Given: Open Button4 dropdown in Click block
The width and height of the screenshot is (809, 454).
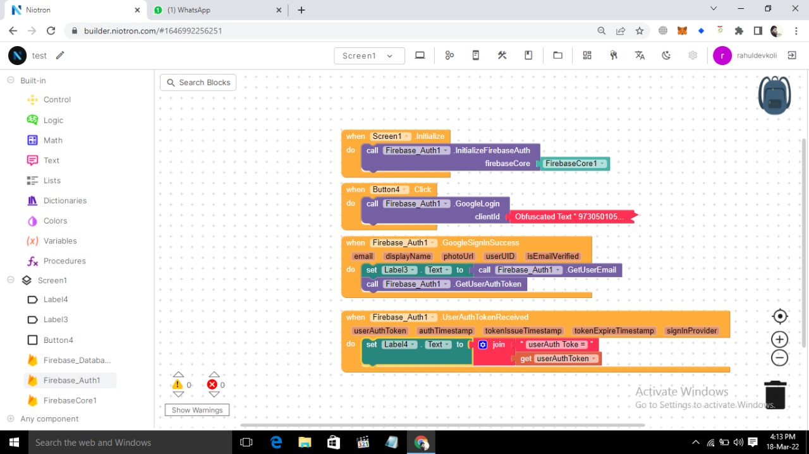Looking at the screenshot, I should [x=390, y=189].
